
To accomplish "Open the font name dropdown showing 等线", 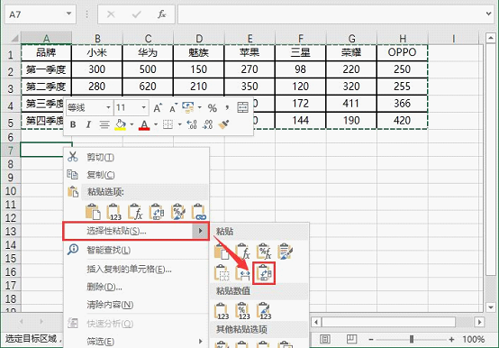I will (89, 108).
